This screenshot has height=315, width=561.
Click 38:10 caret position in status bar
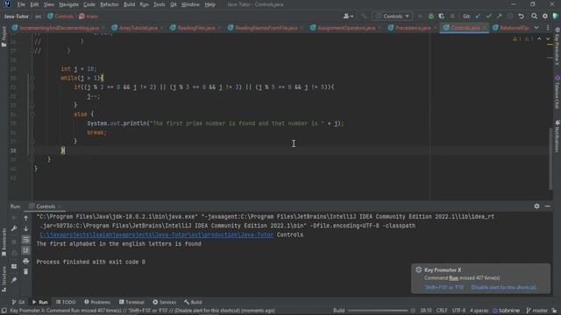point(426,311)
